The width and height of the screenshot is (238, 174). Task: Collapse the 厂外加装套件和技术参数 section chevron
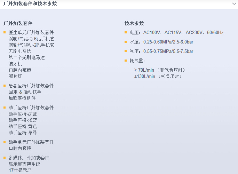(x=234, y=3)
